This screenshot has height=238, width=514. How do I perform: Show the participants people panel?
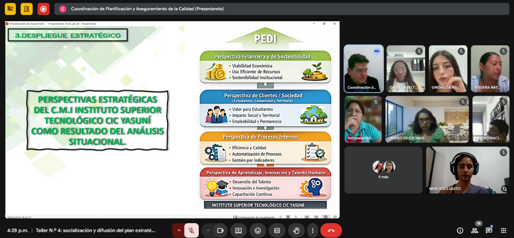[x=474, y=230]
